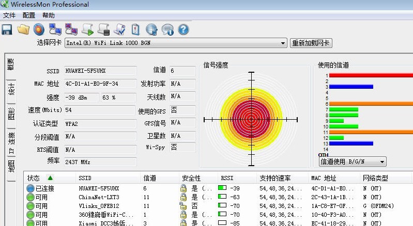Open the 配置 menu
The image size is (413, 226).
29,15
